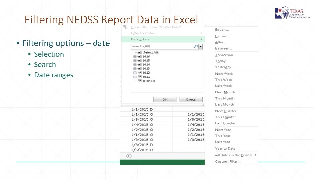
Task: Open the search box dropdown arrow
Action: pos(201,47)
